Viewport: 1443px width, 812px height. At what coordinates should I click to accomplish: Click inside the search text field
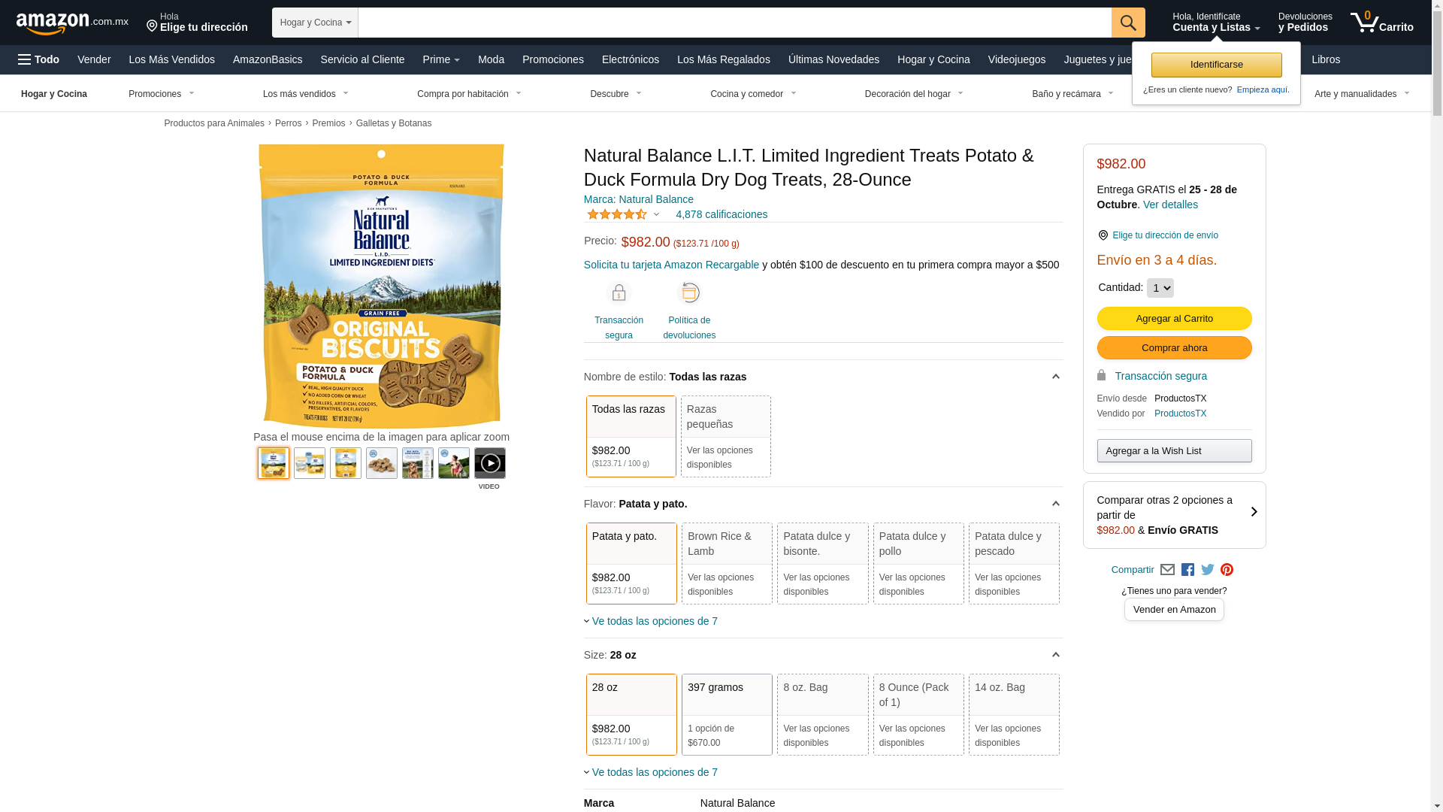coord(734,23)
